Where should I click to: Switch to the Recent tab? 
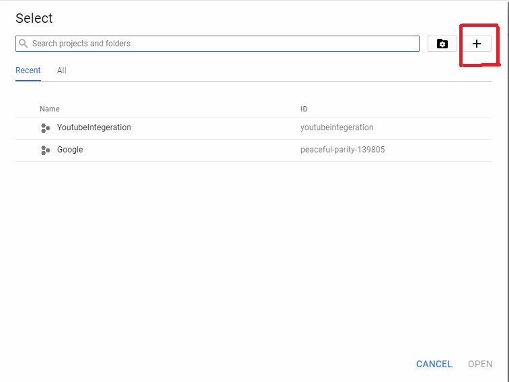coord(28,70)
